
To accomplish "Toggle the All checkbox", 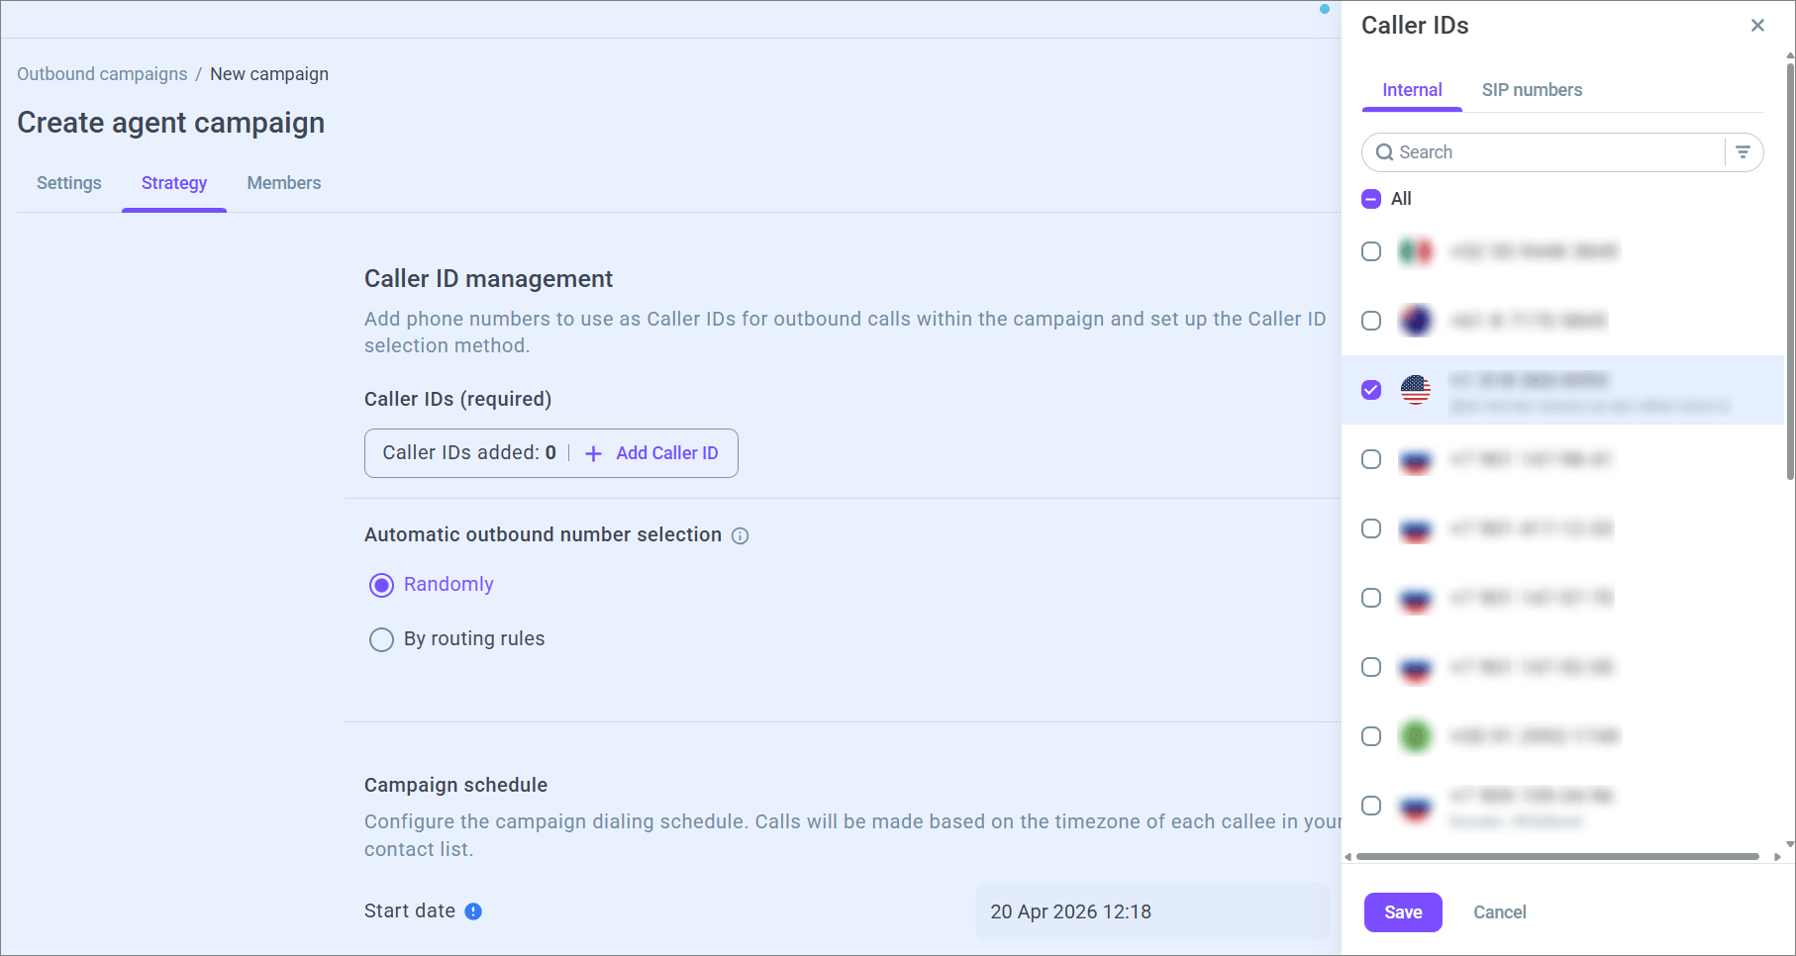I will pos(1371,199).
